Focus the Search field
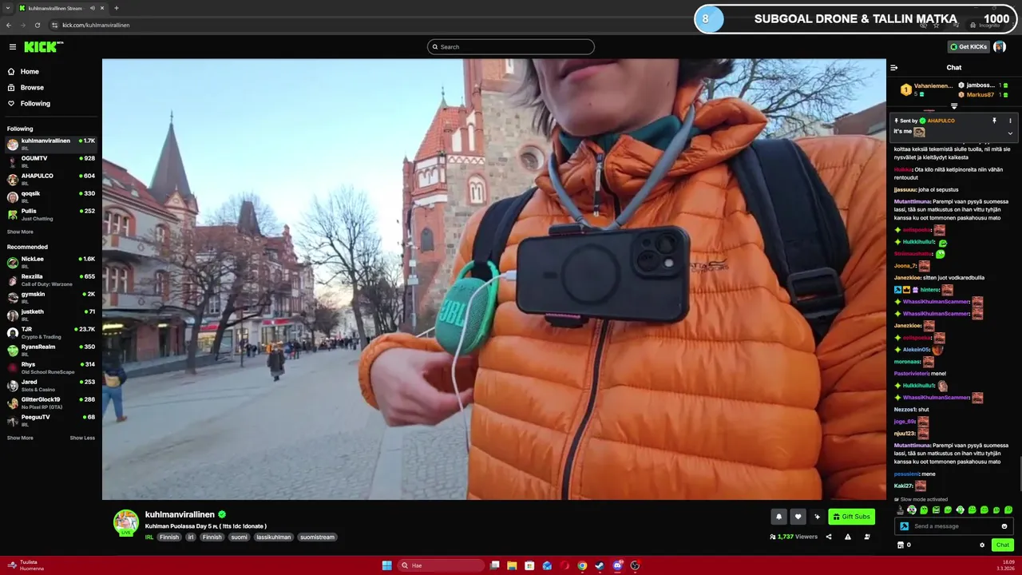 511,47
